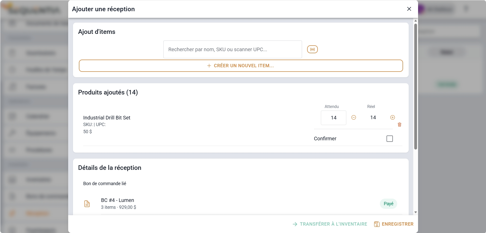486x233 pixels.
Task: Click the document icon beside BC #4
Action: pos(87,204)
